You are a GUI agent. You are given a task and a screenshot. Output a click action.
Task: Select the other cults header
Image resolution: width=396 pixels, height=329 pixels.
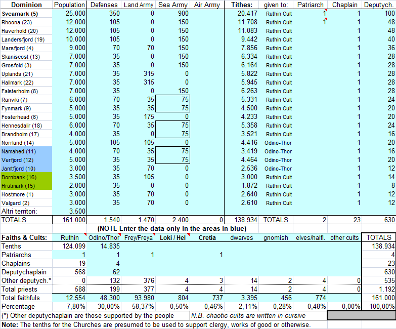pyautogui.click(x=344, y=237)
